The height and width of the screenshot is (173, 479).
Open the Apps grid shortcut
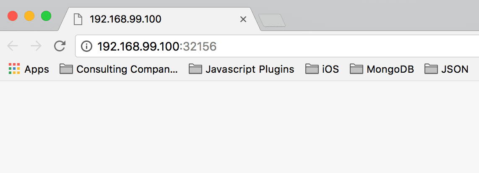(x=29, y=69)
